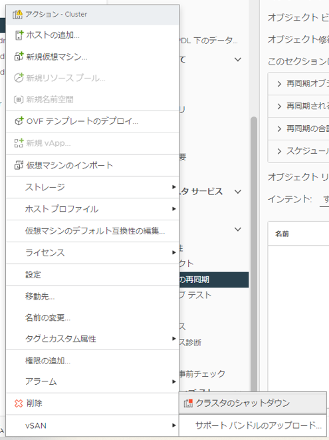329x440 pixels.
Task: Expand the 再同期の合計 row chevron
Action: [x=279, y=128]
